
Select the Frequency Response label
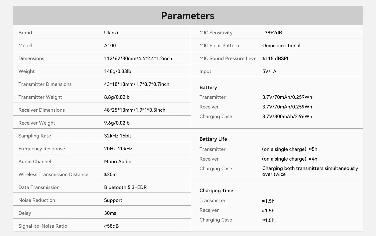(42, 149)
